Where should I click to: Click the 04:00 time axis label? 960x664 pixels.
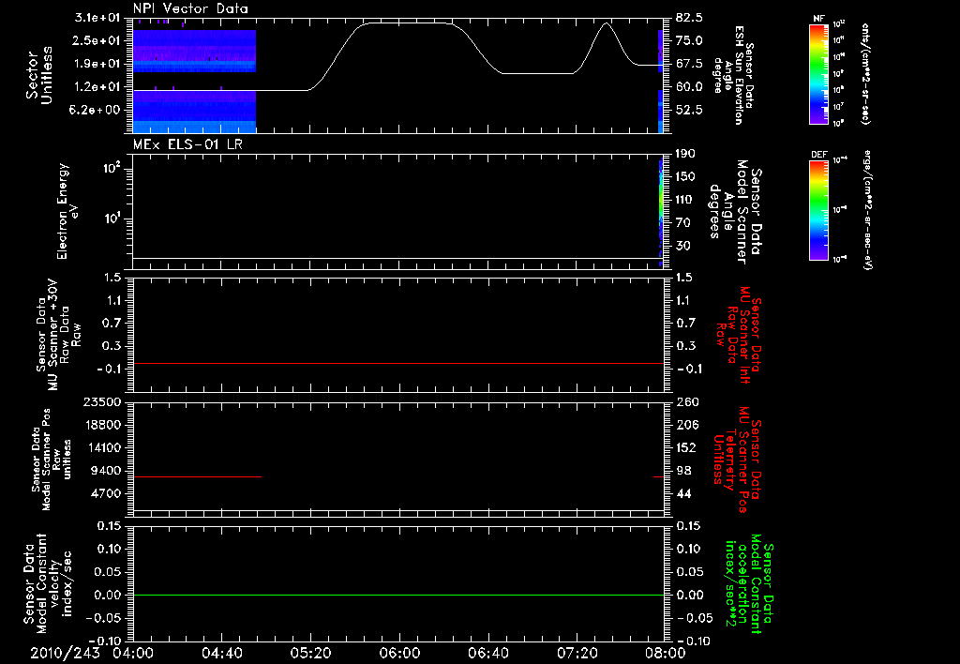pyautogui.click(x=133, y=653)
